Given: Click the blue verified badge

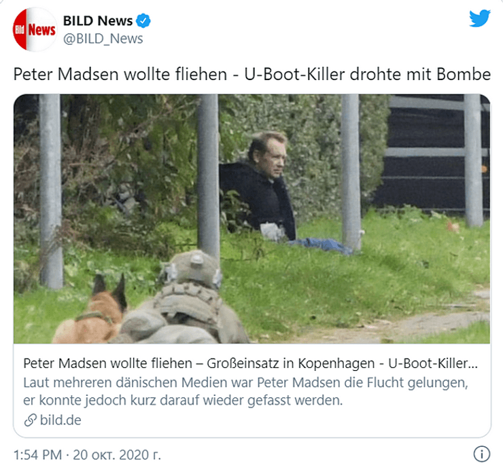Looking at the screenshot, I should click(x=143, y=21).
